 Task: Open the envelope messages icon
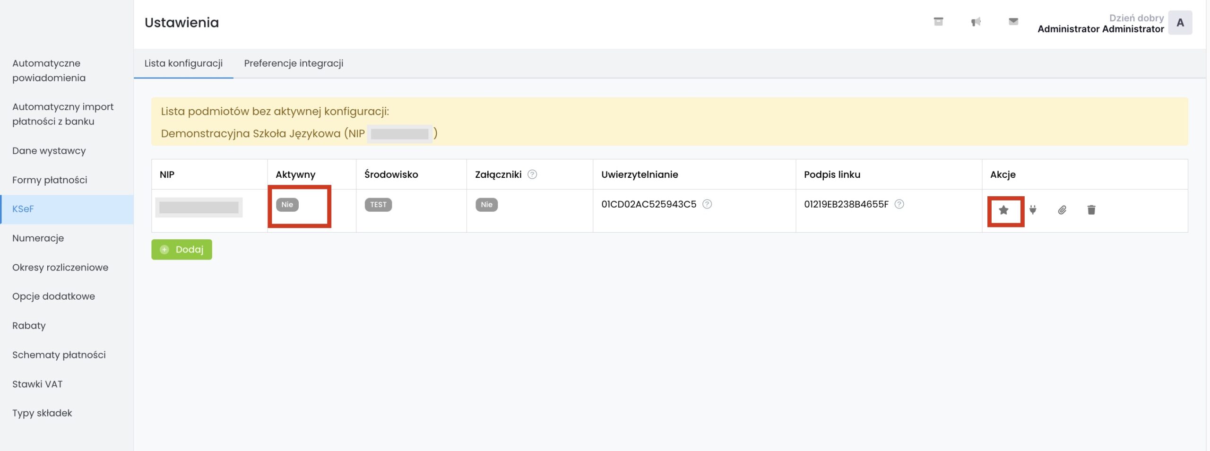[1013, 22]
